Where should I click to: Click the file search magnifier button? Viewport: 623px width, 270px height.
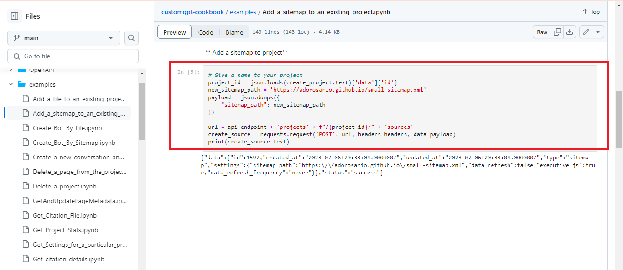click(x=131, y=38)
